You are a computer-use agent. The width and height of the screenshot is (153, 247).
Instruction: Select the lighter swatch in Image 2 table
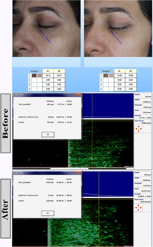(x=111, y=76)
